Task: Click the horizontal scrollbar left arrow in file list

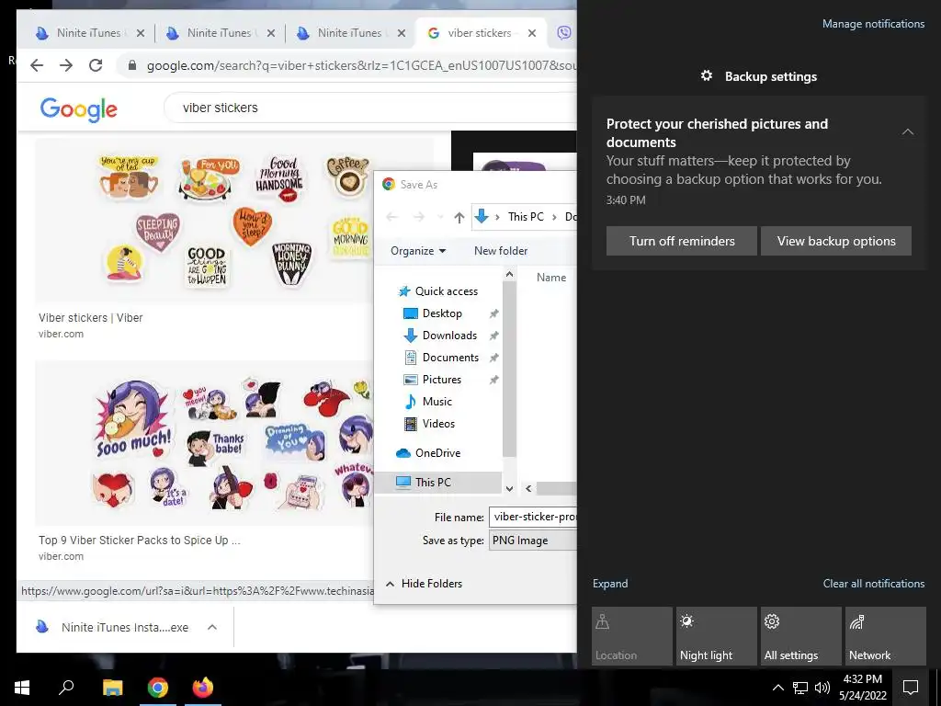Action: pos(528,489)
